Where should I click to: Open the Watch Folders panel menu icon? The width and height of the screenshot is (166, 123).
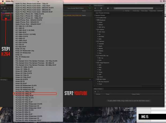(161, 89)
